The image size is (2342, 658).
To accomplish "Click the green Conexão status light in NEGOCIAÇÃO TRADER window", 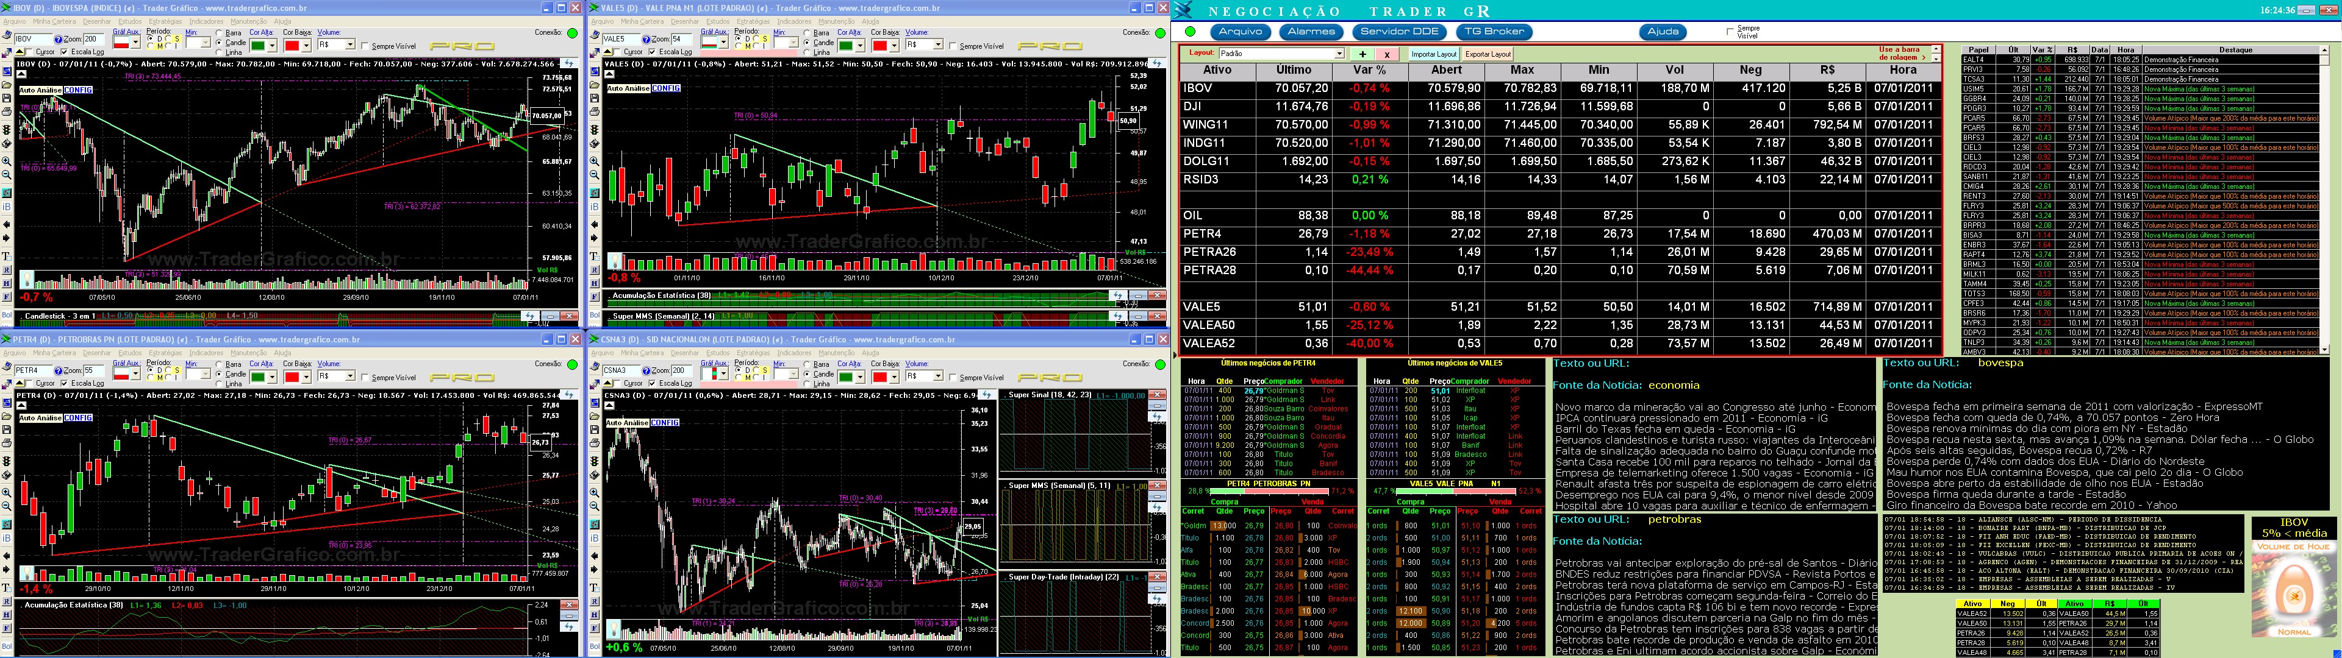I will tap(1191, 32).
